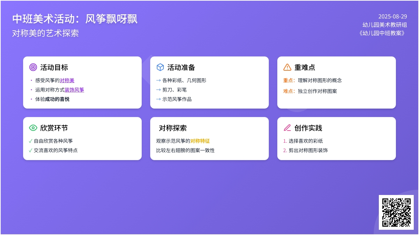Image resolution: width=419 pixels, height=235 pixels.
Task: Click the date 2025-08-29
Action: click(393, 16)
